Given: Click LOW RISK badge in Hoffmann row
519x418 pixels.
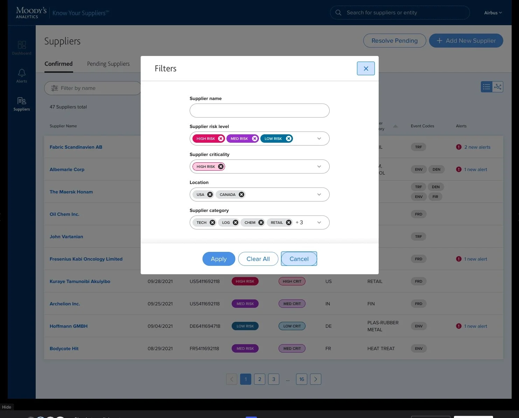Looking at the screenshot, I should pyautogui.click(x=245, y=326).
